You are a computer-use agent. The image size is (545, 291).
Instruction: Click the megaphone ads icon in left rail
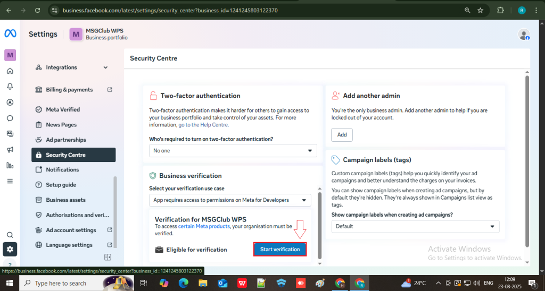10,150
